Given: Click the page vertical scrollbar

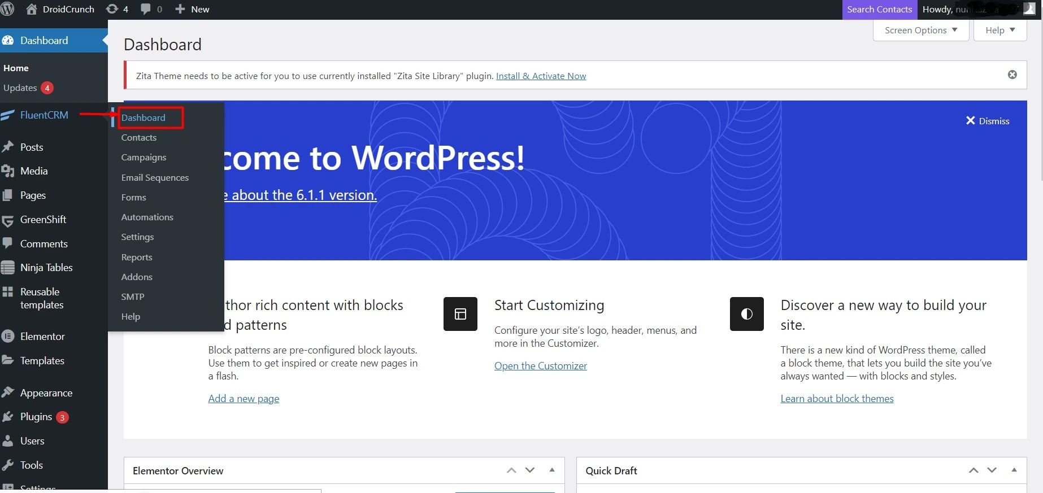Looking at the screenshot, I should point(1041,102).
